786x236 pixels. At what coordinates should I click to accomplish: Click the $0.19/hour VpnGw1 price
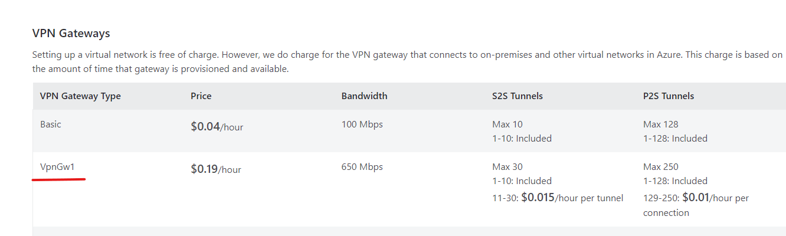pos(216,169)
